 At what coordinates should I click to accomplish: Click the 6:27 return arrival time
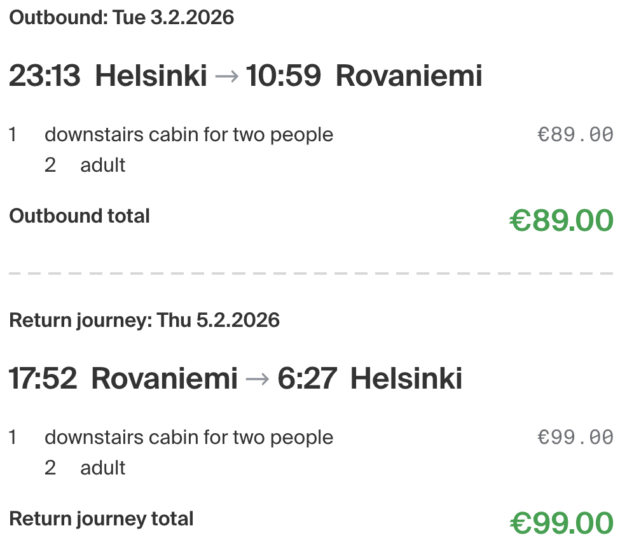coord(307,379)
